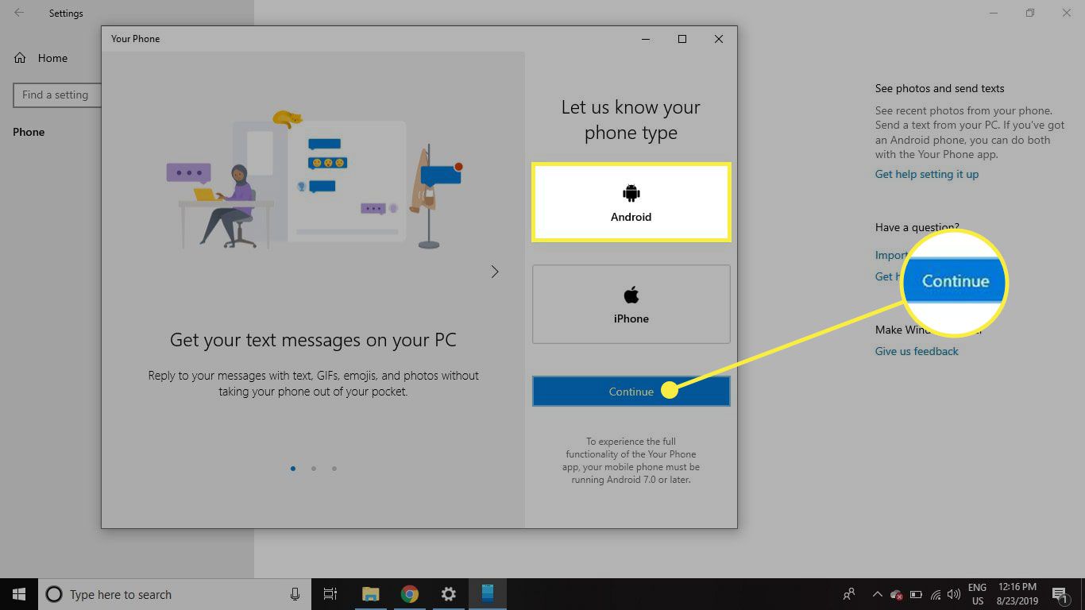This screenshot has height=610, width=1085.
Task: Click OneDrive cloud icon with error
Action: (897, 594)
